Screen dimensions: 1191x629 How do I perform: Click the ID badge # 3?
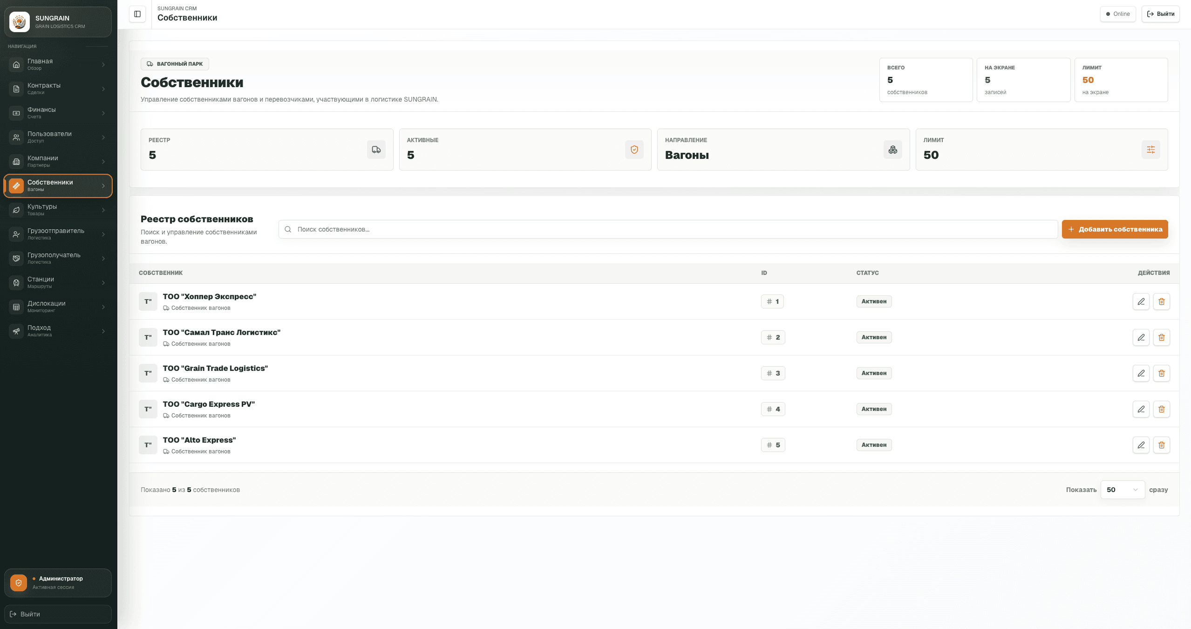point(773,373)
